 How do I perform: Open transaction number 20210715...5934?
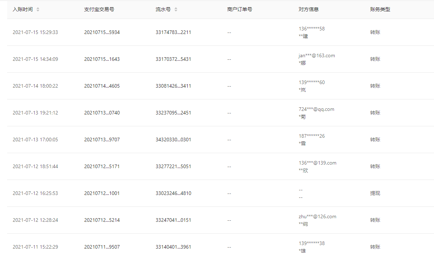pos(102,32)
